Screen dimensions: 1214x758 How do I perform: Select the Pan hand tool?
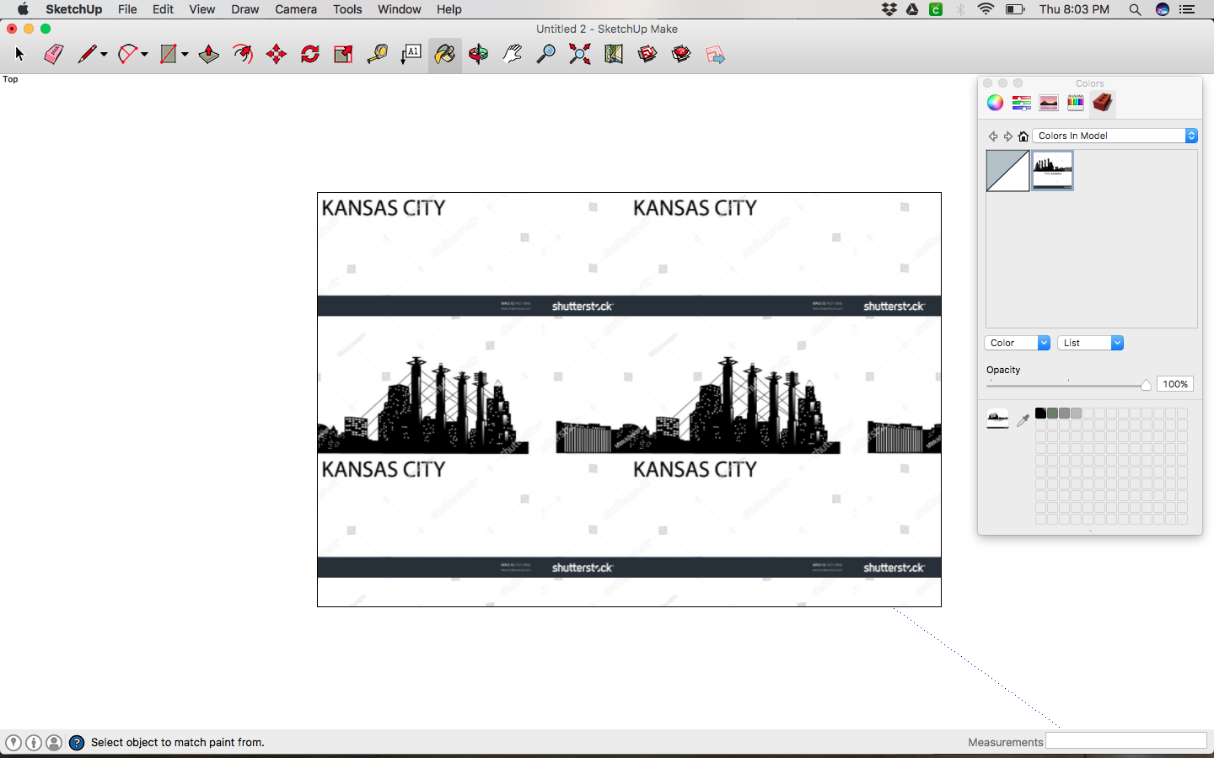point(513,55)
